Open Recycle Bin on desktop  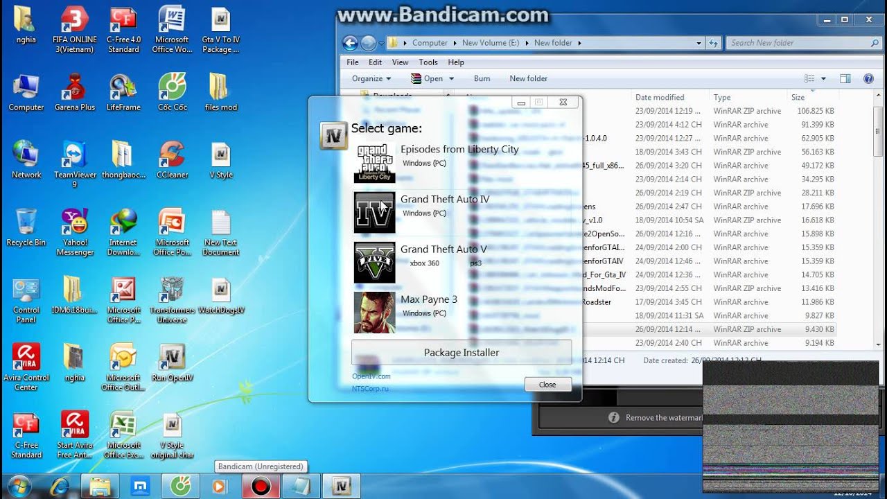click(26, 227)
